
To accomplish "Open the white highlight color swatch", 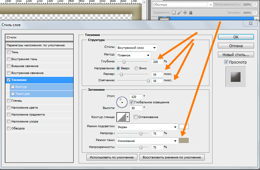I will (184, 127).
